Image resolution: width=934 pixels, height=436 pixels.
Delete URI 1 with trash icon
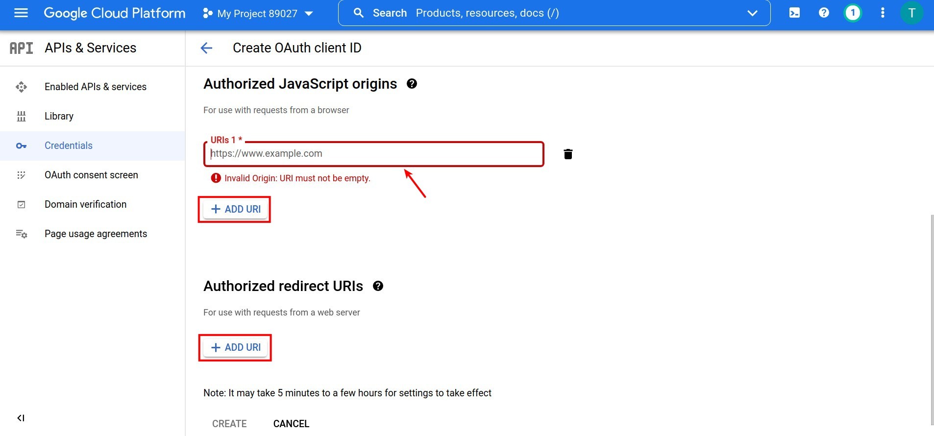coord(568,154)
